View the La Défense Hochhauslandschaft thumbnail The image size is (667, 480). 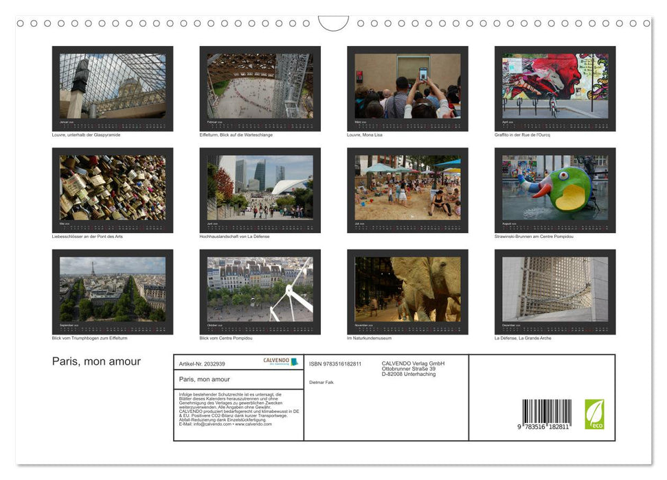click(x=260, y=187)
